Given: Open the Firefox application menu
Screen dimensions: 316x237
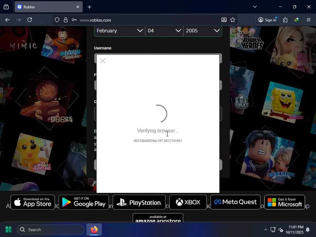Looking at the screenshot, I should click(309, 20).
